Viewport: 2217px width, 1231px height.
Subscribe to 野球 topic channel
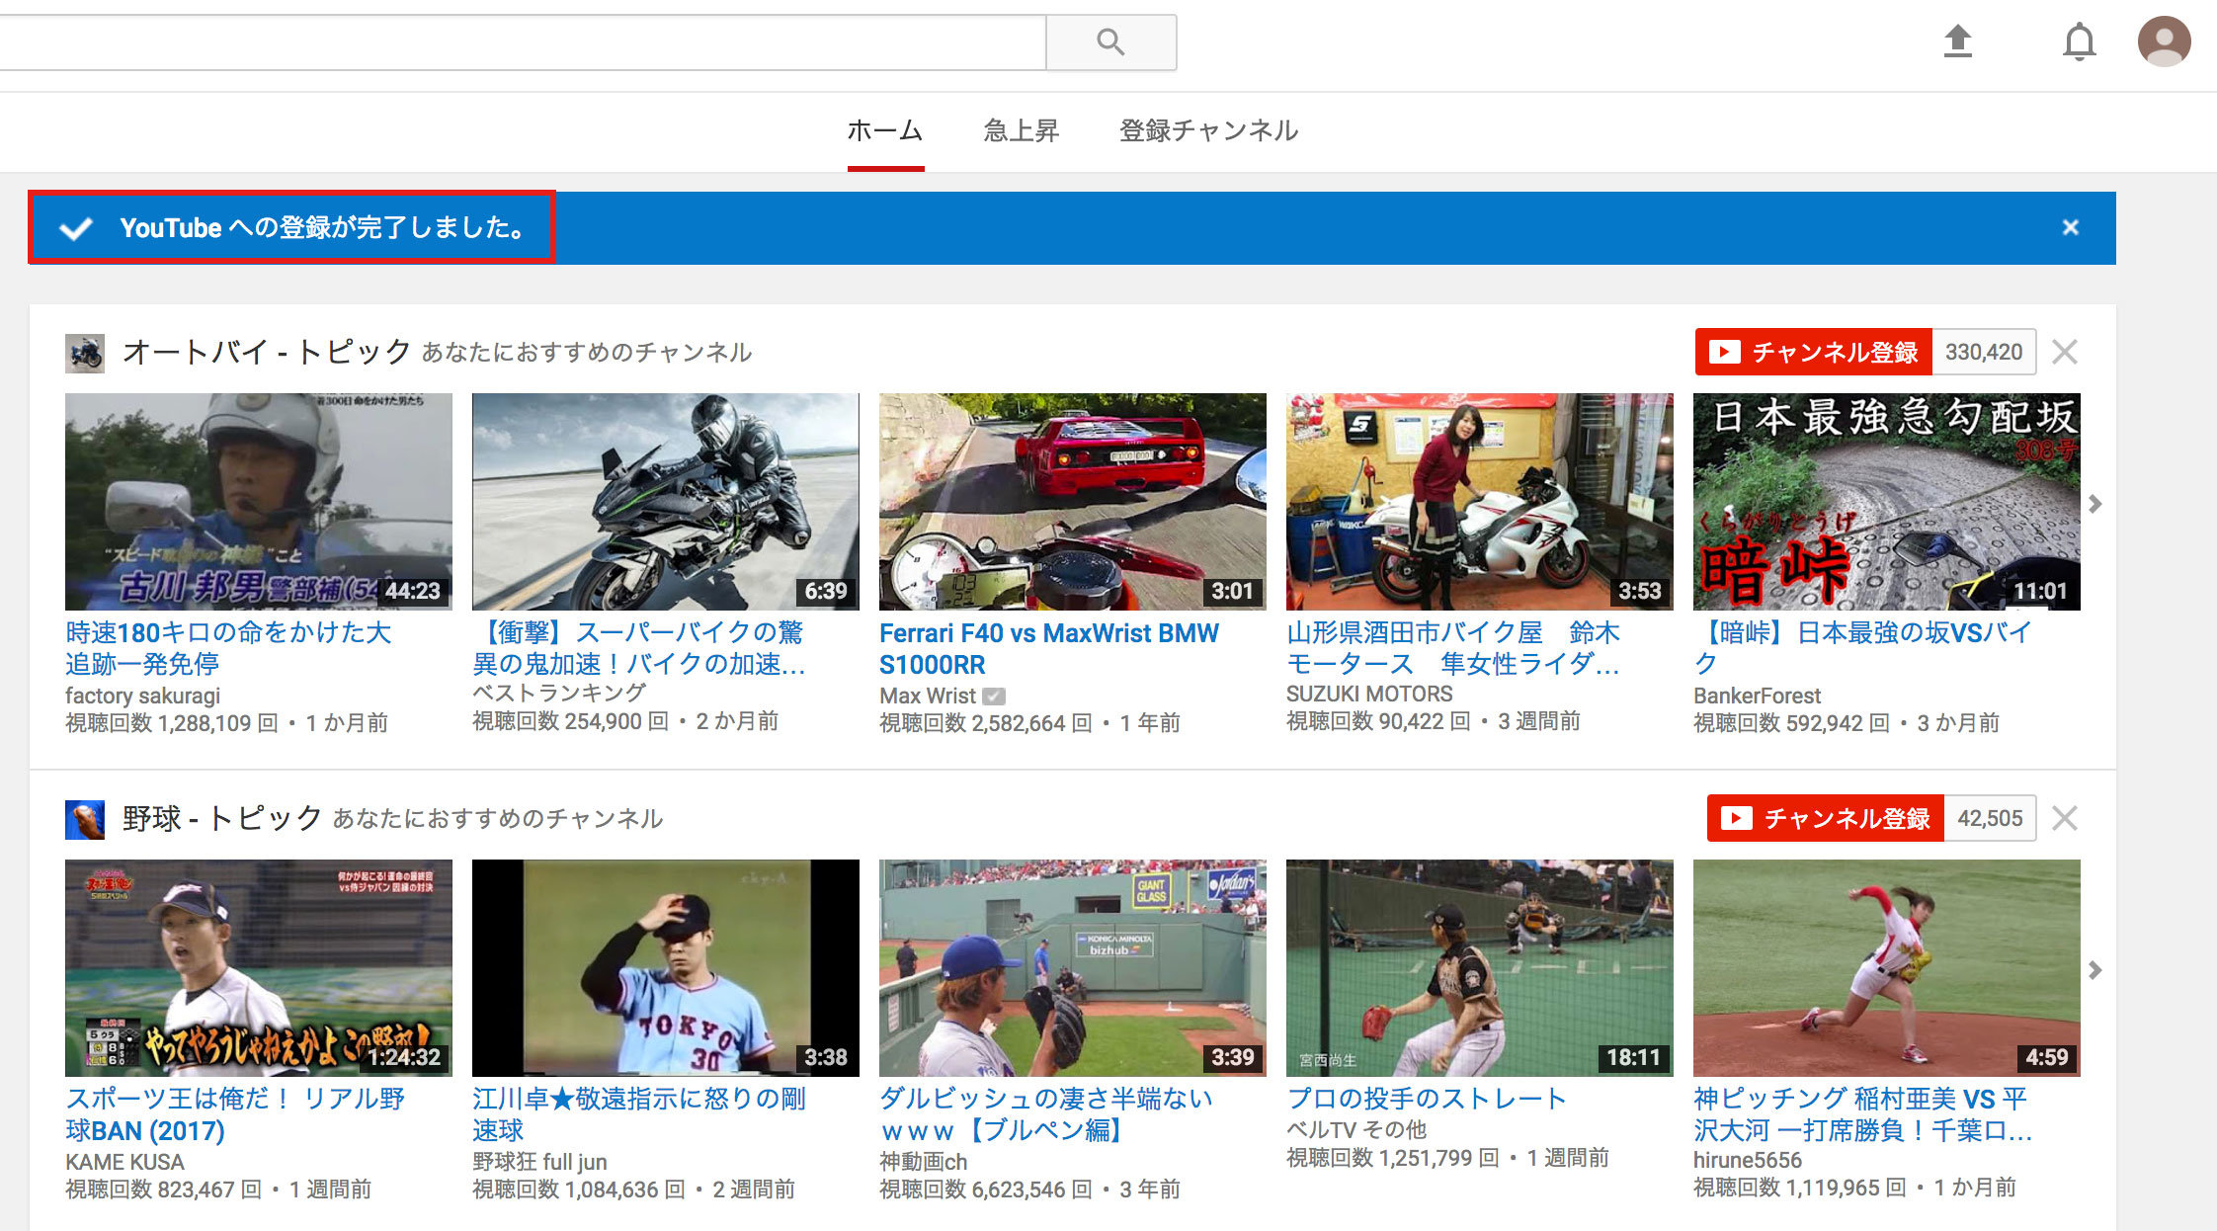[x=1825, y=818]
